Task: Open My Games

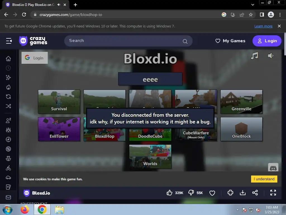Action: pos(230,41)
